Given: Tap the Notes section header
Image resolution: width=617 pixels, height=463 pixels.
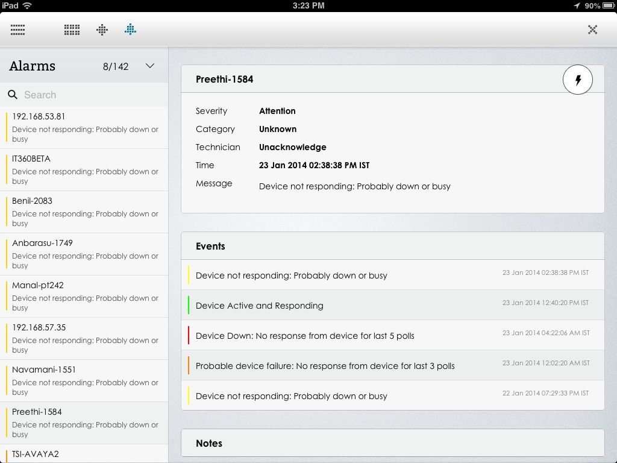Looking at the screenshot, I should coord(393,443).
